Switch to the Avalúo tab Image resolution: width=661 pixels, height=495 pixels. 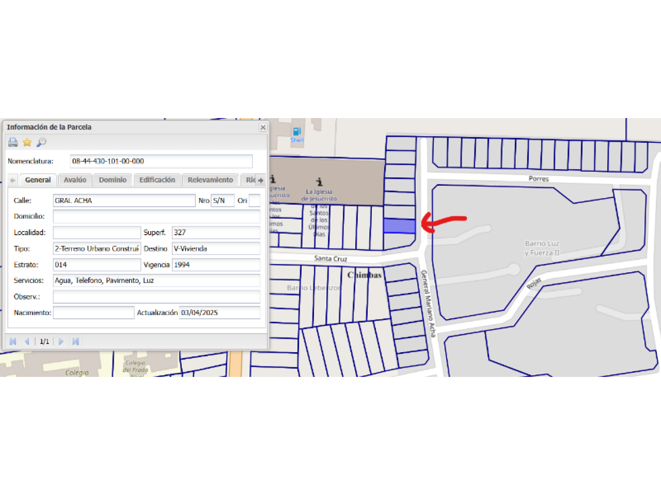(x=75, y=180)
